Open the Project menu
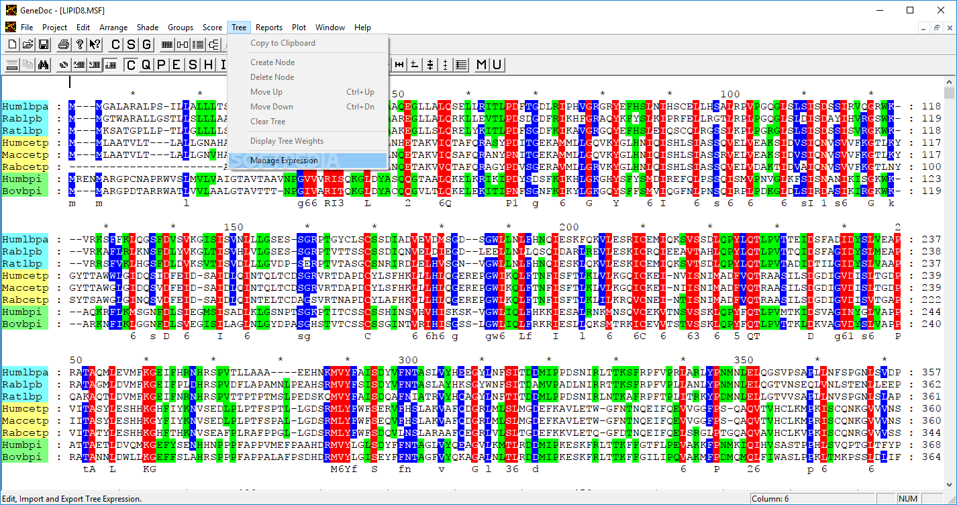Viewport: 957px width, 505px height. click(x=55, y=28)
